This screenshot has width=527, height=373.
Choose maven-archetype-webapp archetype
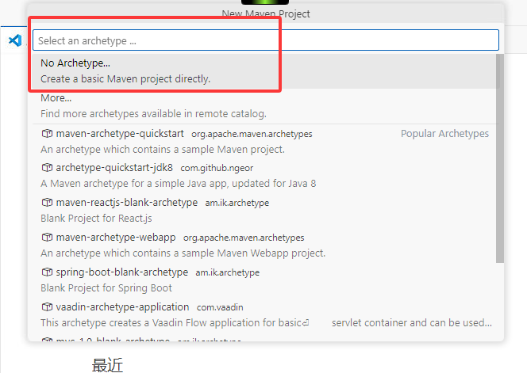pos(264,245)
